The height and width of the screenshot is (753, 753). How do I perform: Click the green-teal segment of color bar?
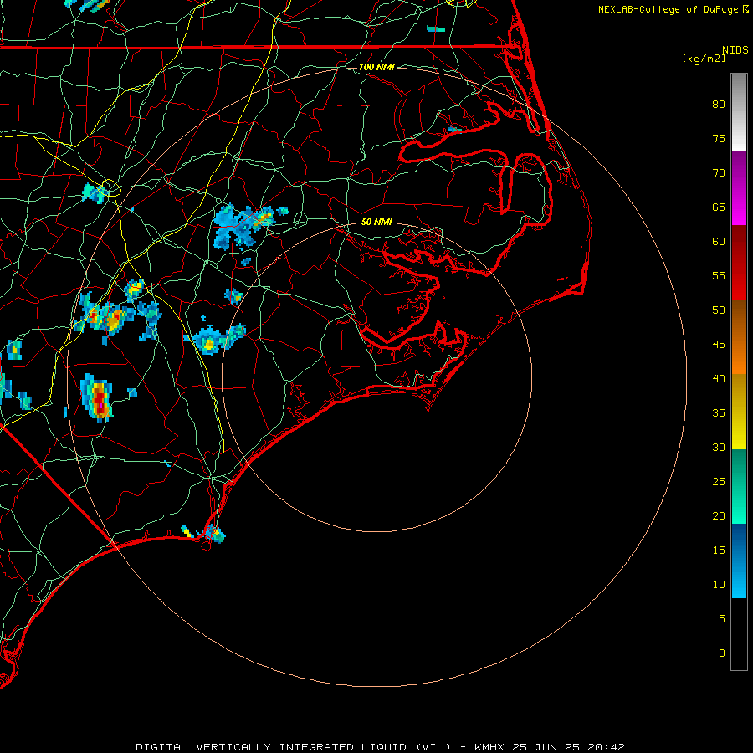(739, 486)
